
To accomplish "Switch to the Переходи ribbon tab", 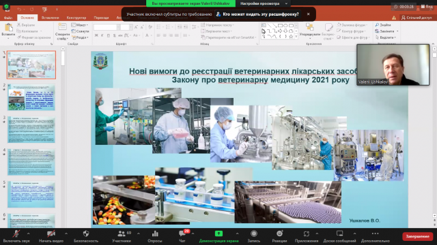I will (x=101, y=18).
